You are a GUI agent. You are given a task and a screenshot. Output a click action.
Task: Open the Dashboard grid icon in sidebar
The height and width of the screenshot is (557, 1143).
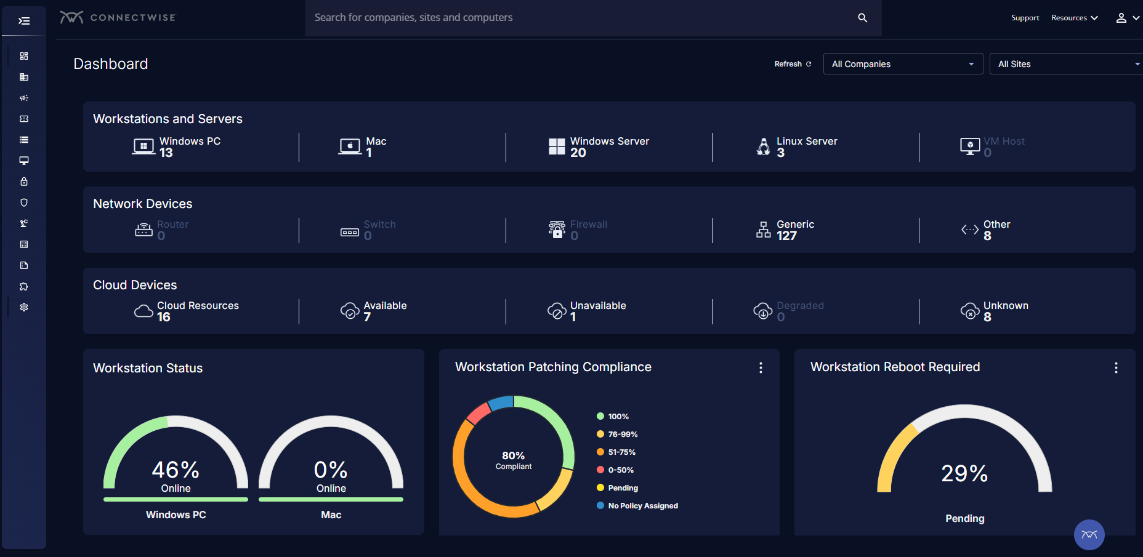coord(24,56)
